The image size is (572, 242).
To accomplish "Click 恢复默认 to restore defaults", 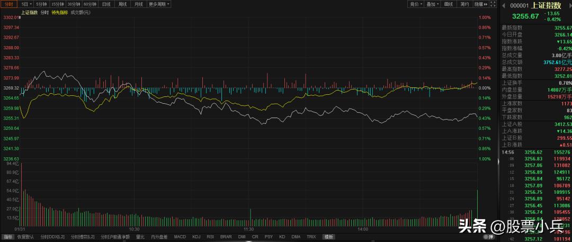I will (x=25, y=237).
